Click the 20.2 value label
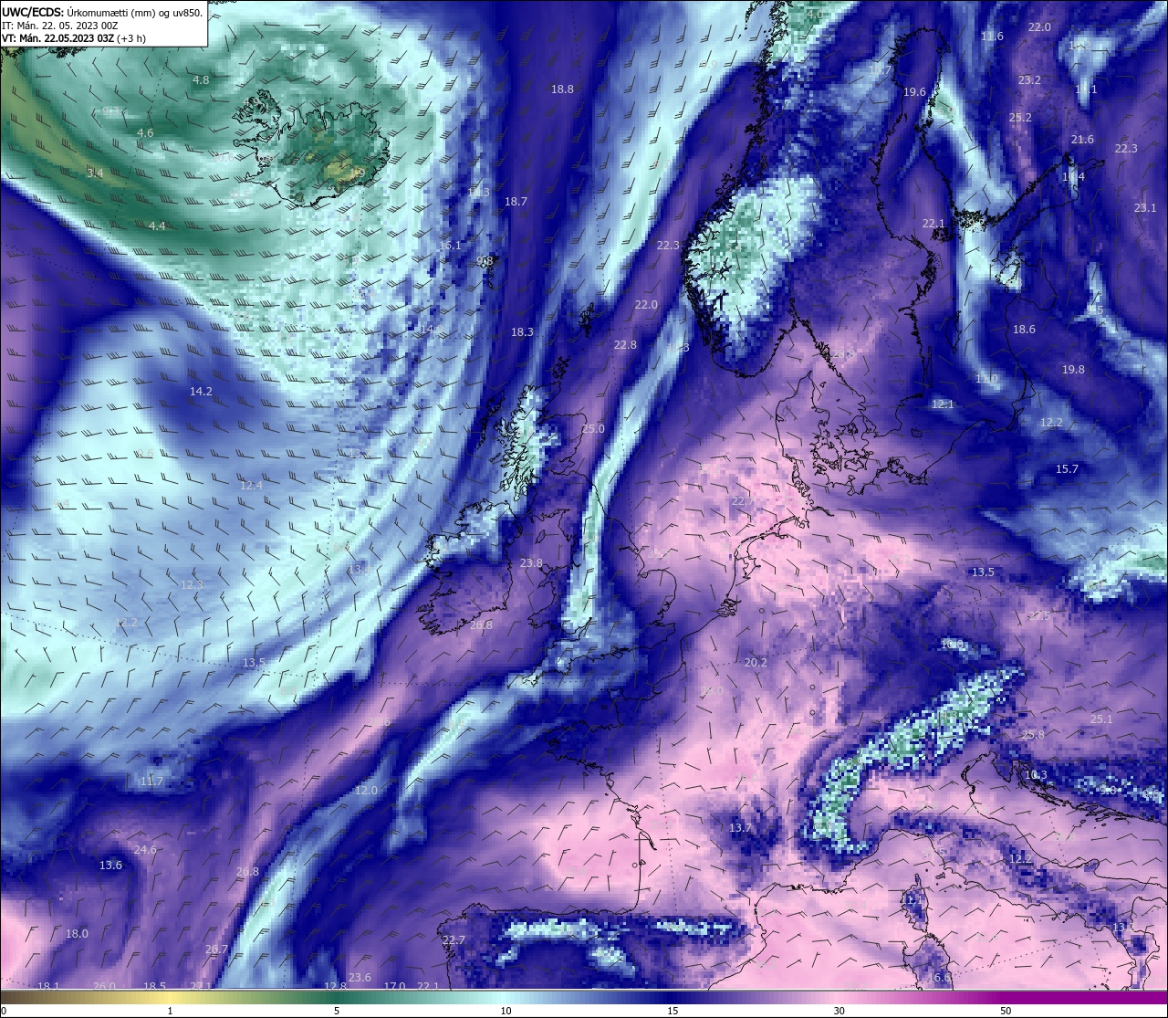The width and height of the screenshot is (1168, 1018). pyautogui.click(x=756, y=663)
